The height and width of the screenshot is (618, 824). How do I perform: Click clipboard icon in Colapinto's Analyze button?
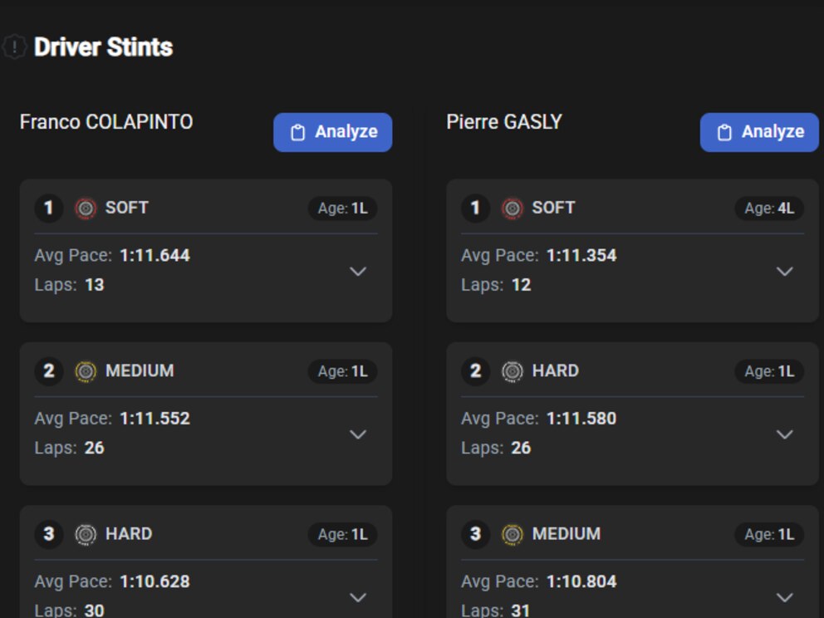[298, 133]
